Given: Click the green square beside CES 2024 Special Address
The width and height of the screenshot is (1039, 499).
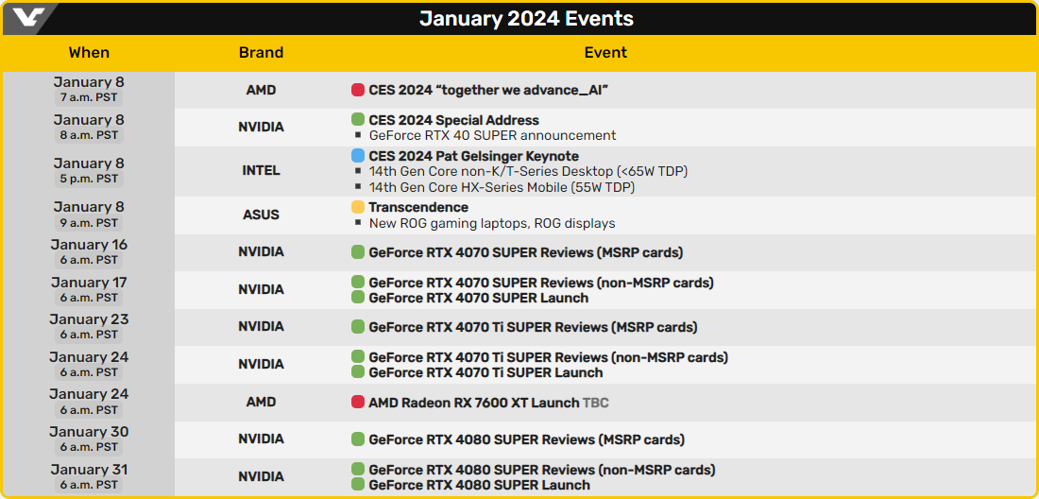Looking at the screenshot, I should click(358, 120).
